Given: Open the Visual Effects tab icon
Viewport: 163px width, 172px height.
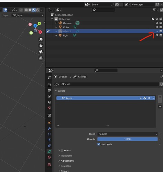Looking at the screenshot, I should [x=49, y=134].
